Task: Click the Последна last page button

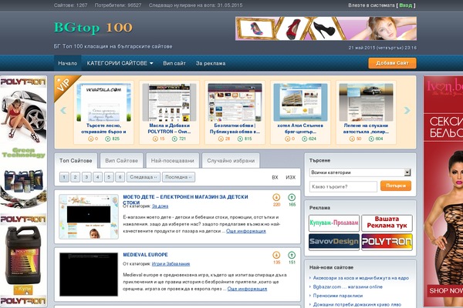Action: click(178, 177)
